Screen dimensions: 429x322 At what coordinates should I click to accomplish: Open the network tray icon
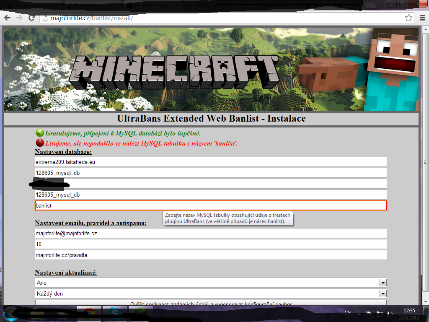pyautogui.click(x=380, y=314)
